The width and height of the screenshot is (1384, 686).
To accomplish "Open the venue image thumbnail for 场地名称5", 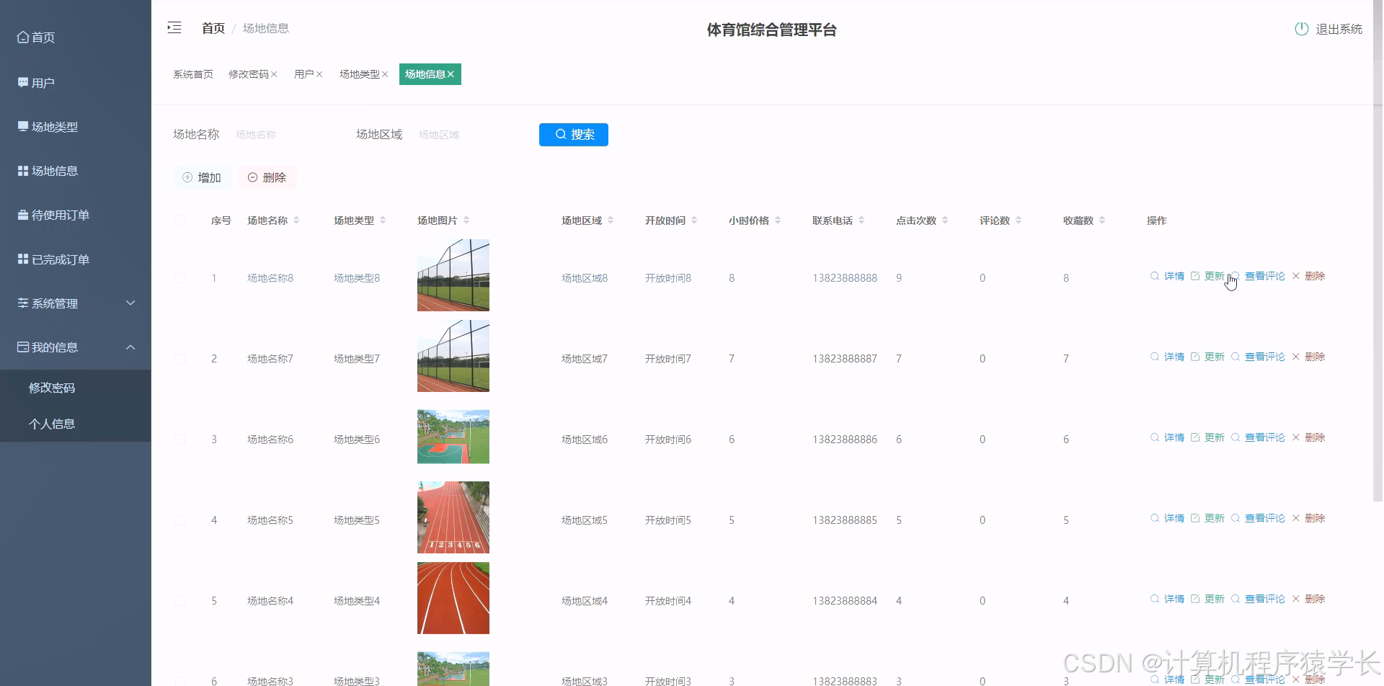I will click(x=453, y=517).
